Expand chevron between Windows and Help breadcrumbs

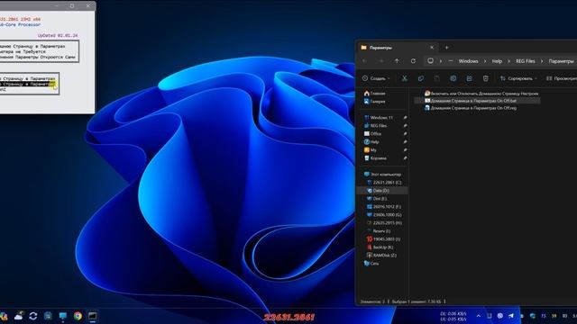click(485, 61)
